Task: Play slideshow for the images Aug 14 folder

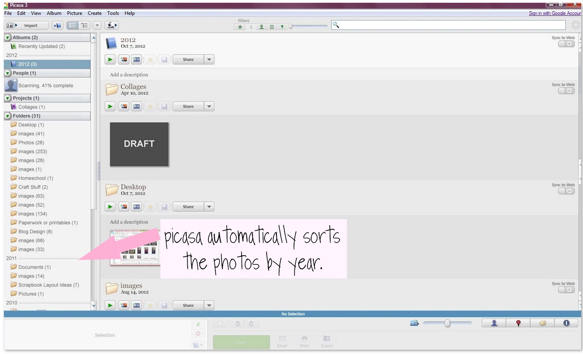Action: coord(110,306)
